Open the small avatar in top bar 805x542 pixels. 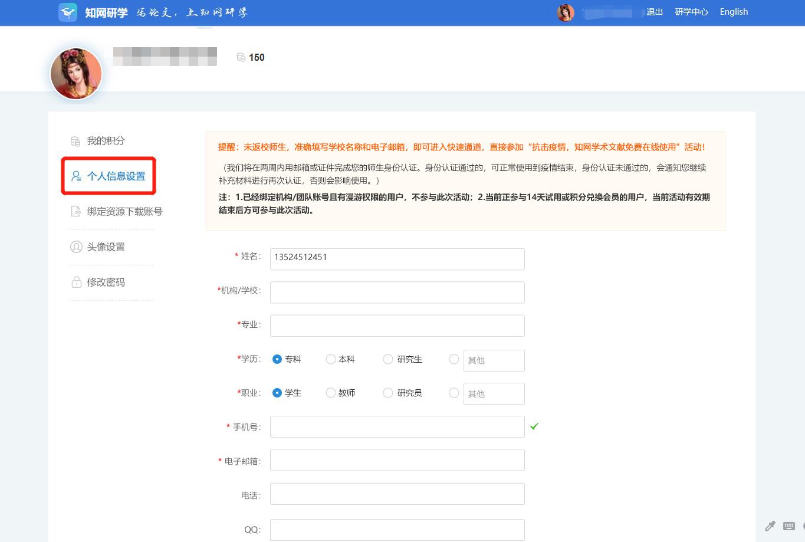pyautogui.click(x=566, y=12)
